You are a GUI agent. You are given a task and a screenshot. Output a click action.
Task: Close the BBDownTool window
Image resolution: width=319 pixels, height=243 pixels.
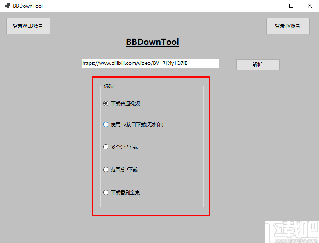(310, 6)
